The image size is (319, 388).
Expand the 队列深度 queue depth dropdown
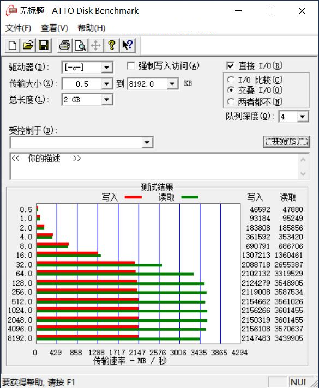(303, 117)
